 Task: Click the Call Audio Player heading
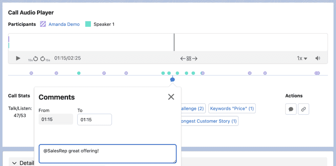[31, 13]
